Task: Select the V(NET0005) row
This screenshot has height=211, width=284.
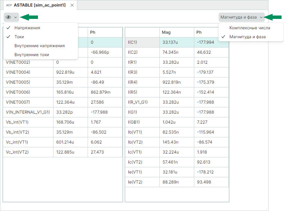Action: (x=18, y=82)
